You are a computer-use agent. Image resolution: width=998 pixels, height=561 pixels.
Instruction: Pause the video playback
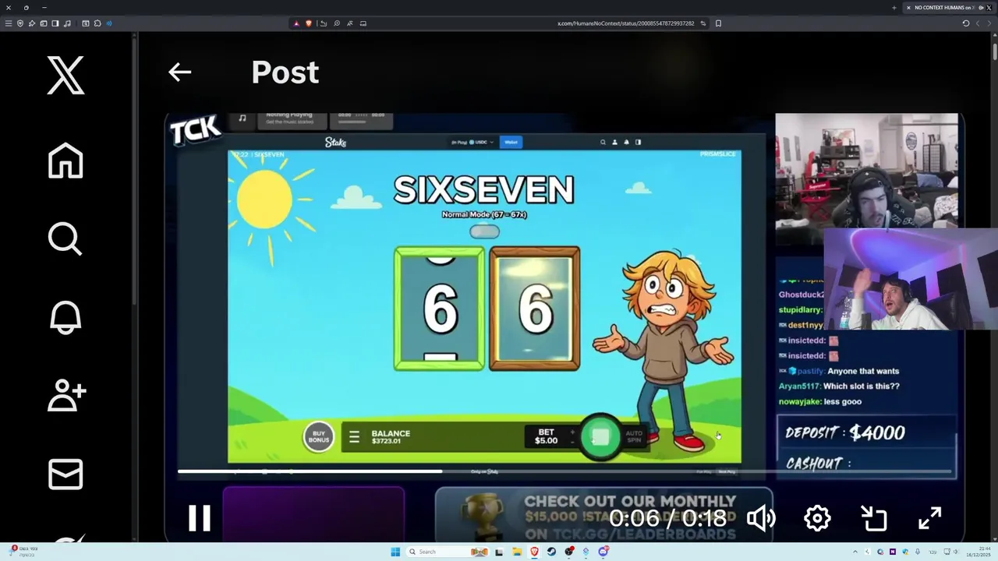pos(200,518)
